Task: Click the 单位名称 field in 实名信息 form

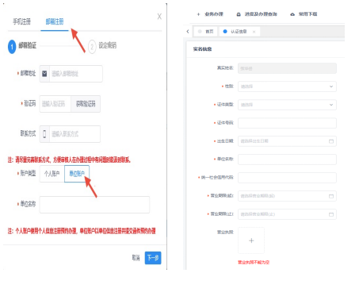Action: (x=287, y=160)
